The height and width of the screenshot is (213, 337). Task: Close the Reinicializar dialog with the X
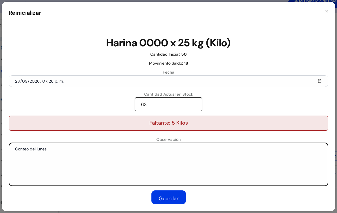pos(326,11)
